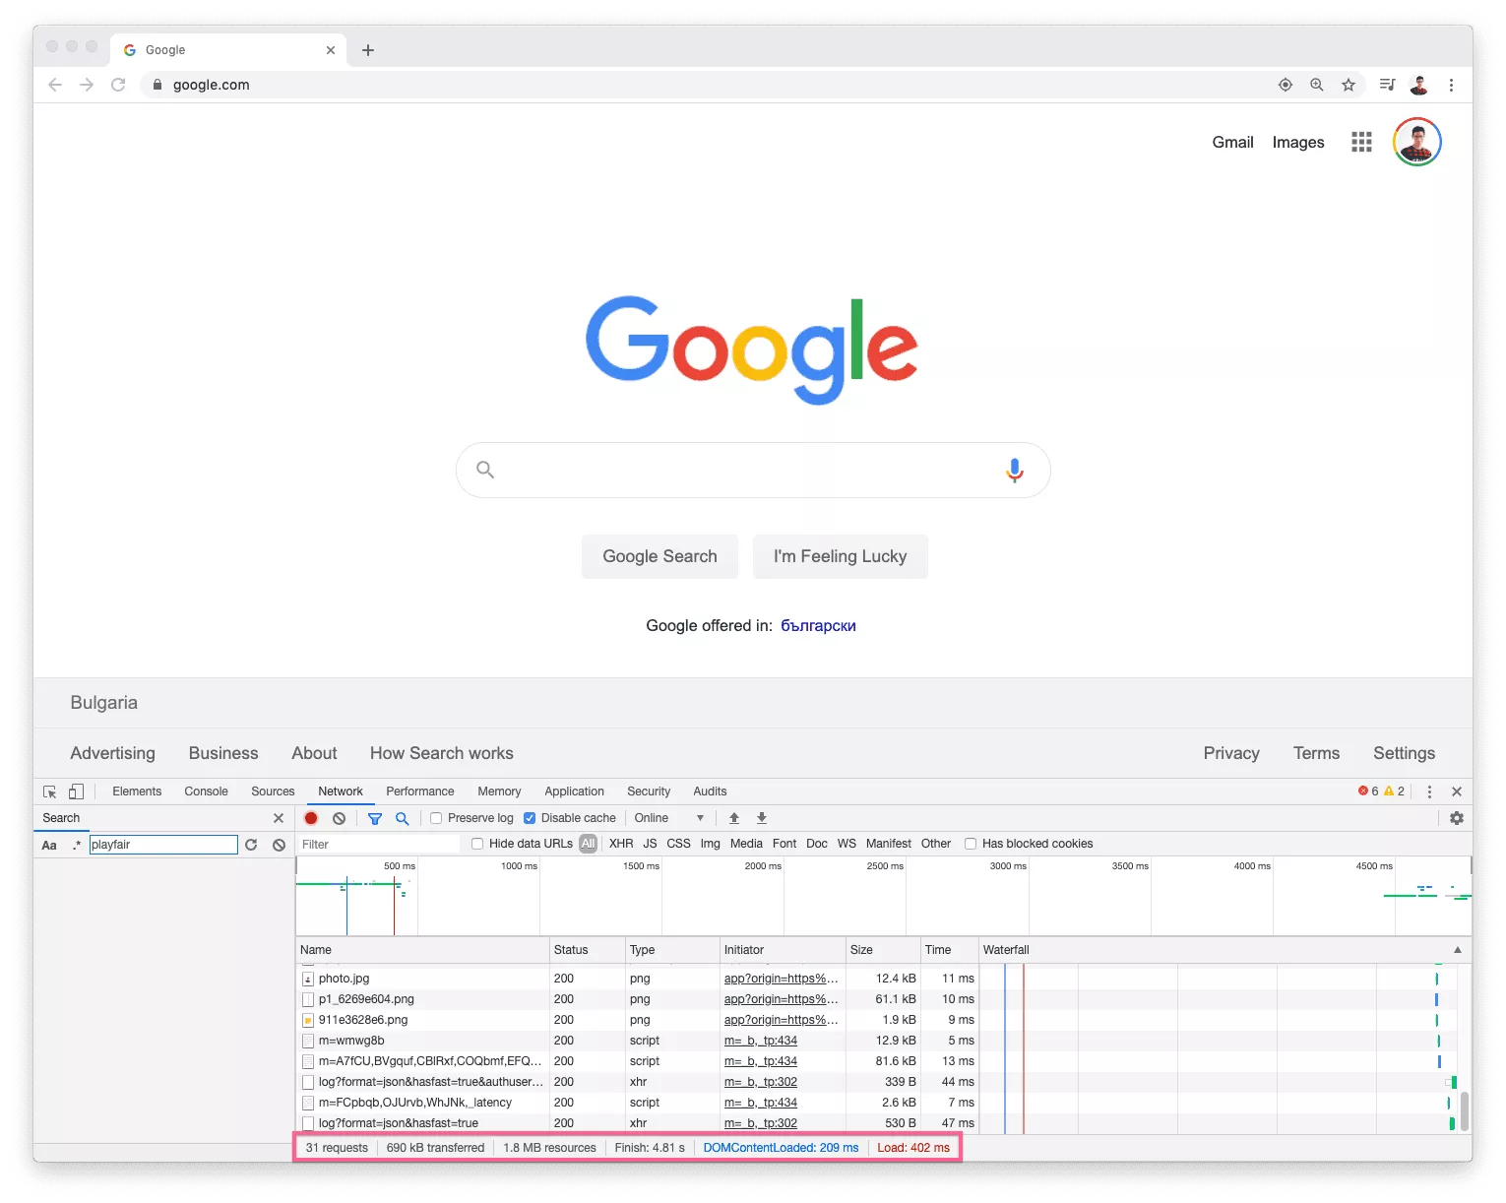Close the DevTools panel

pos(1457,791)
